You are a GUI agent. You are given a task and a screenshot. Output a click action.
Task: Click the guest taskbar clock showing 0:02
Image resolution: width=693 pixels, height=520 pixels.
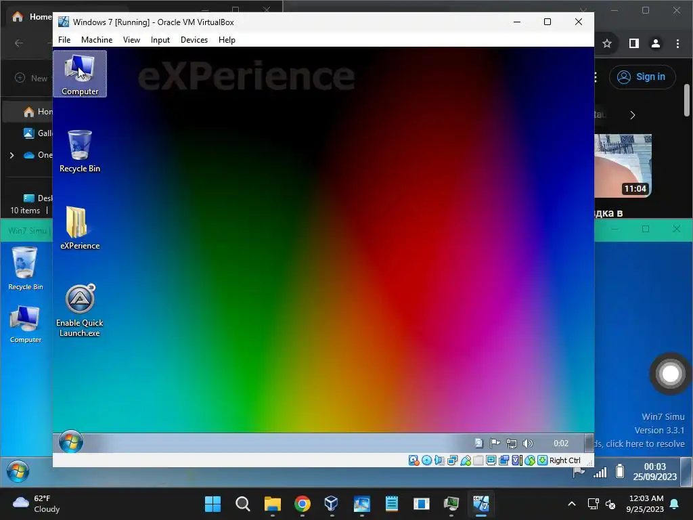[x=561, y=443]
